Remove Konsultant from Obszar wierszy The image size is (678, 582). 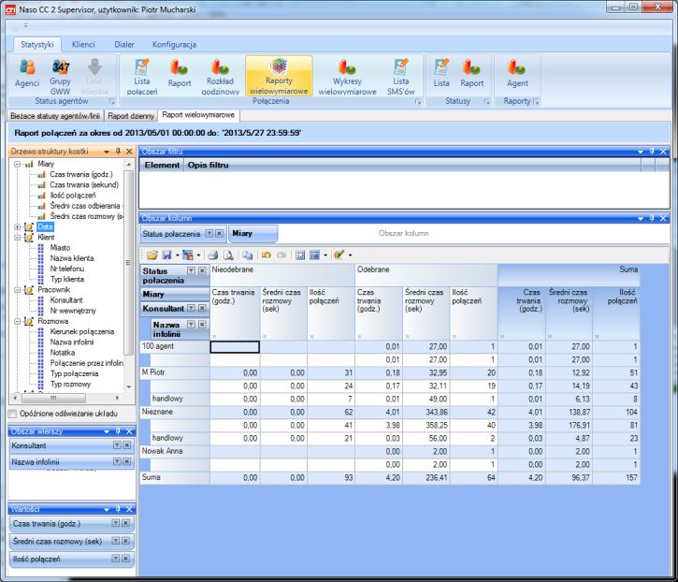point(126,444)
